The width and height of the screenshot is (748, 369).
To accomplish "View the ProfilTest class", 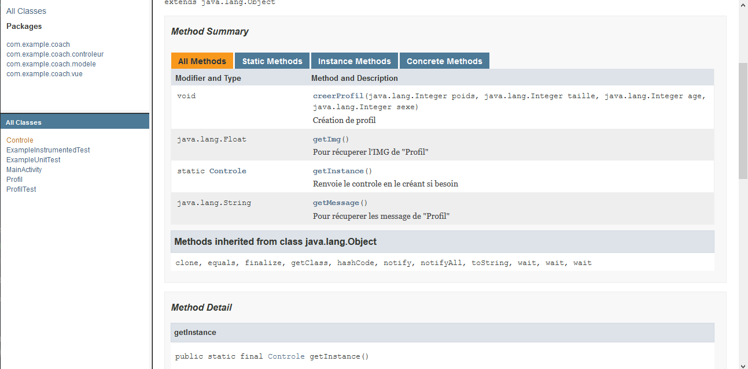I will (21, 189).
